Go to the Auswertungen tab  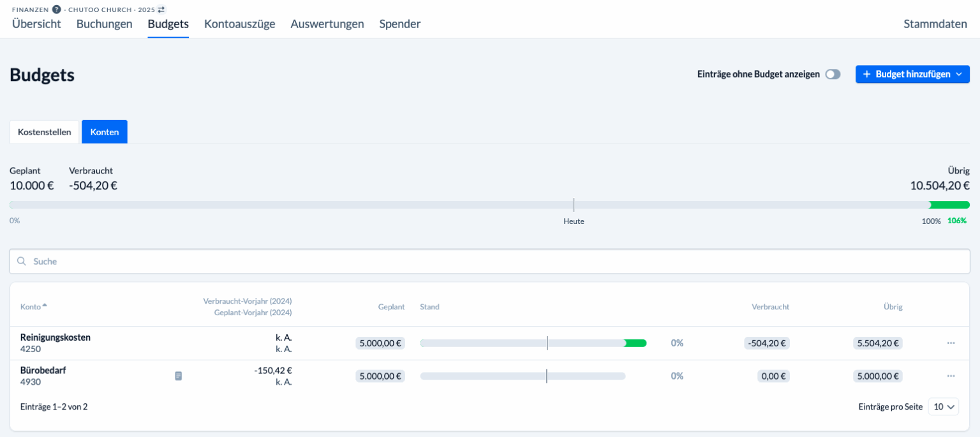327,24
